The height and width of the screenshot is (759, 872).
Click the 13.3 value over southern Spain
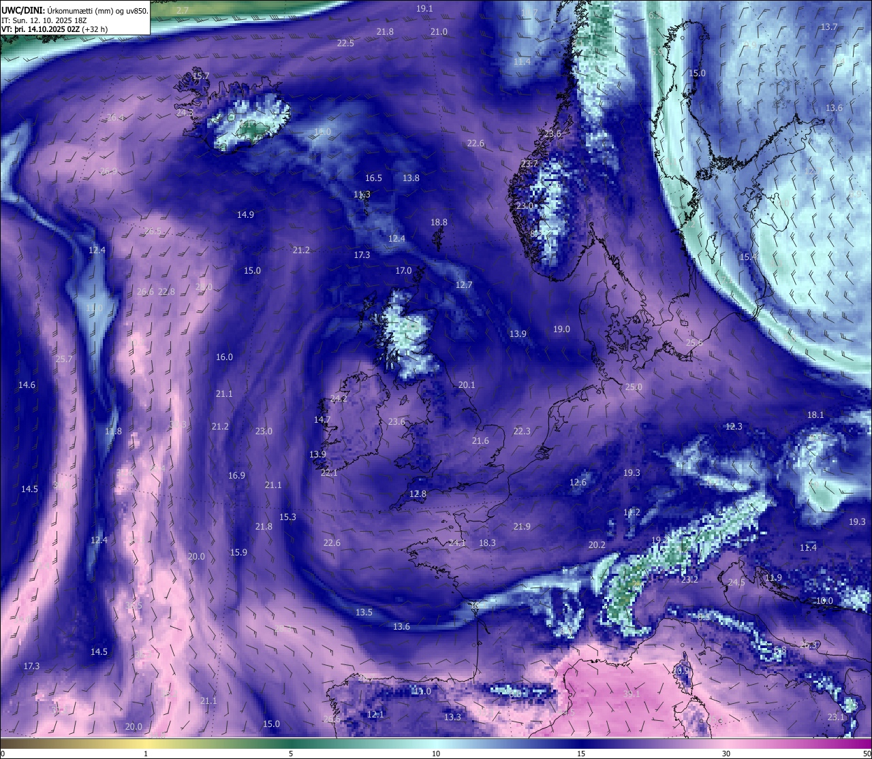click(452, 717)
